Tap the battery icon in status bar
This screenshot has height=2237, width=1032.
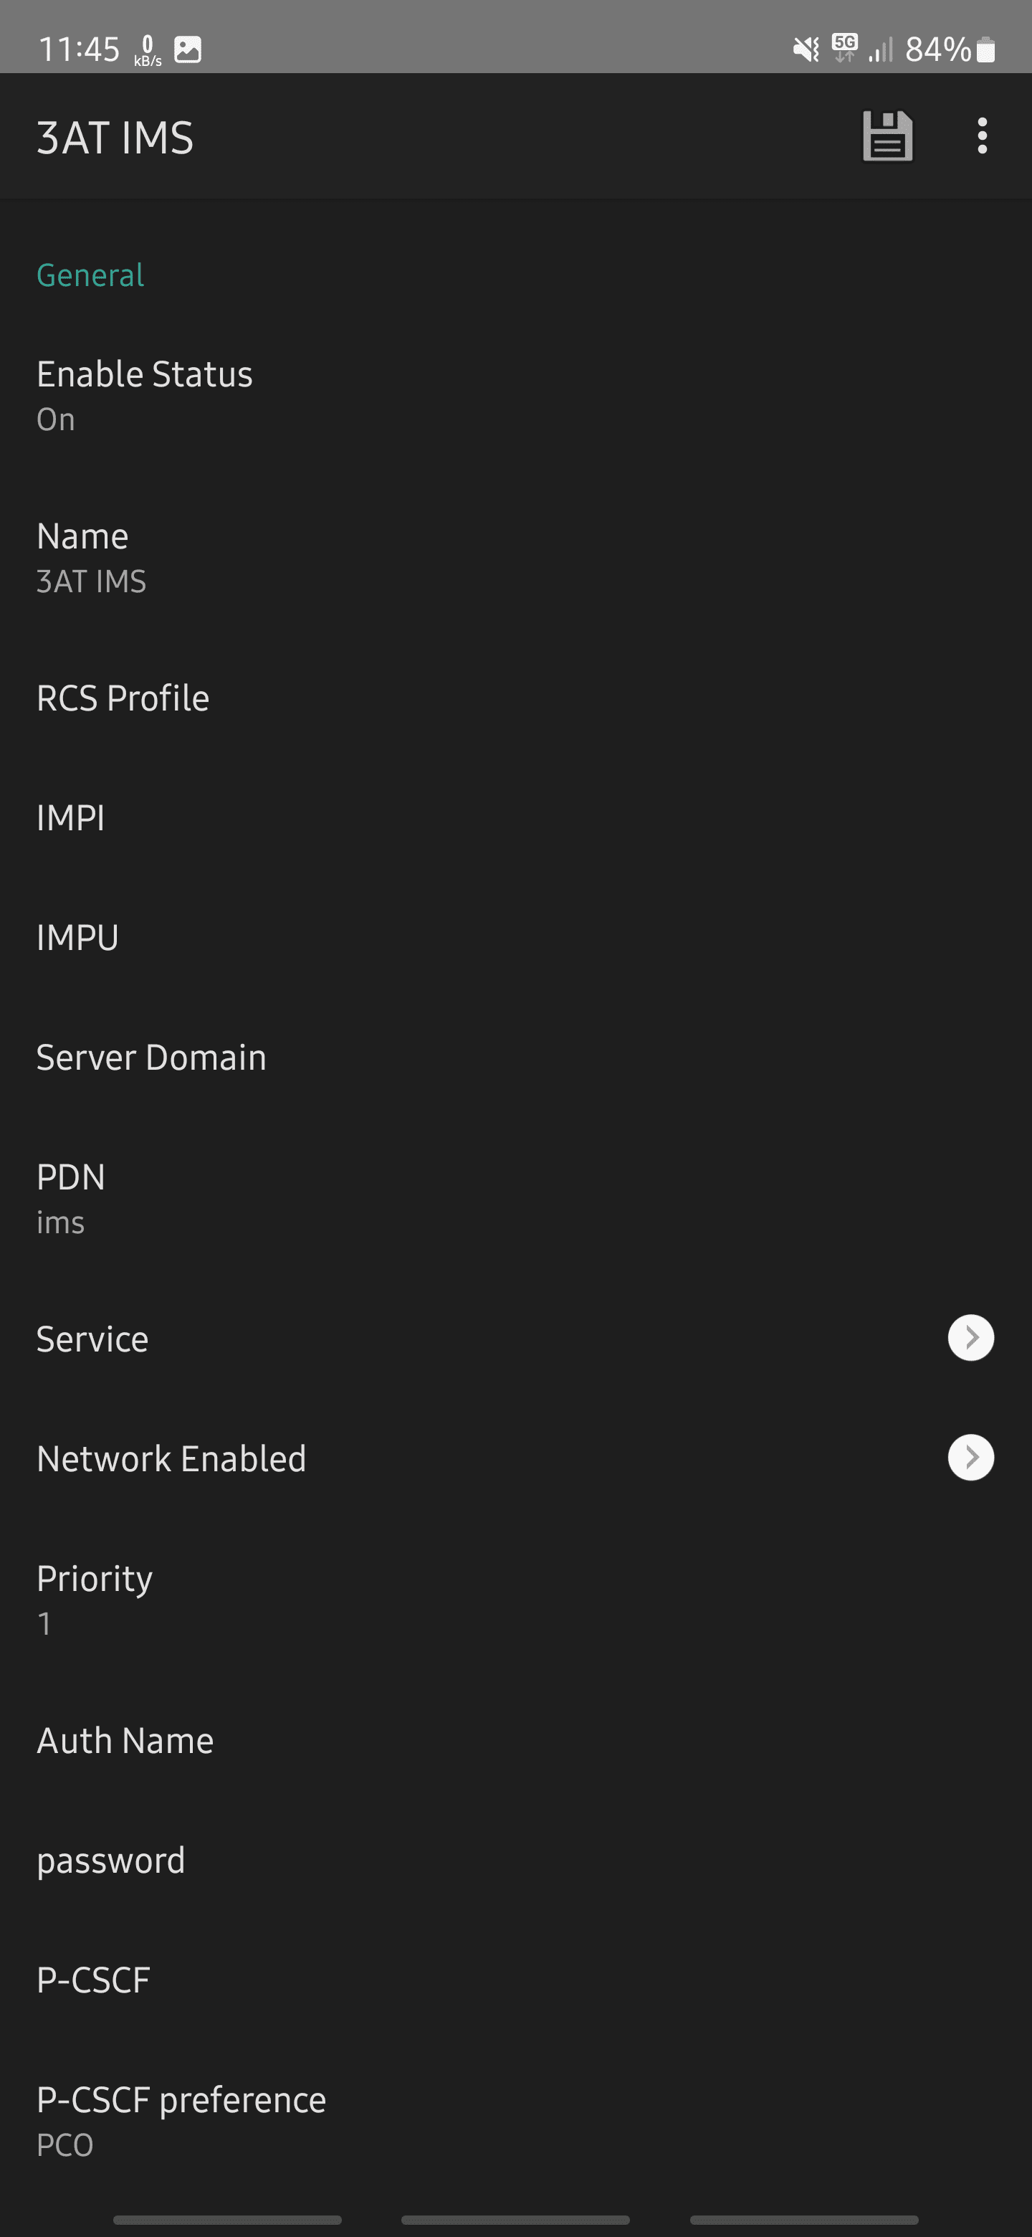tap(985, 49)
